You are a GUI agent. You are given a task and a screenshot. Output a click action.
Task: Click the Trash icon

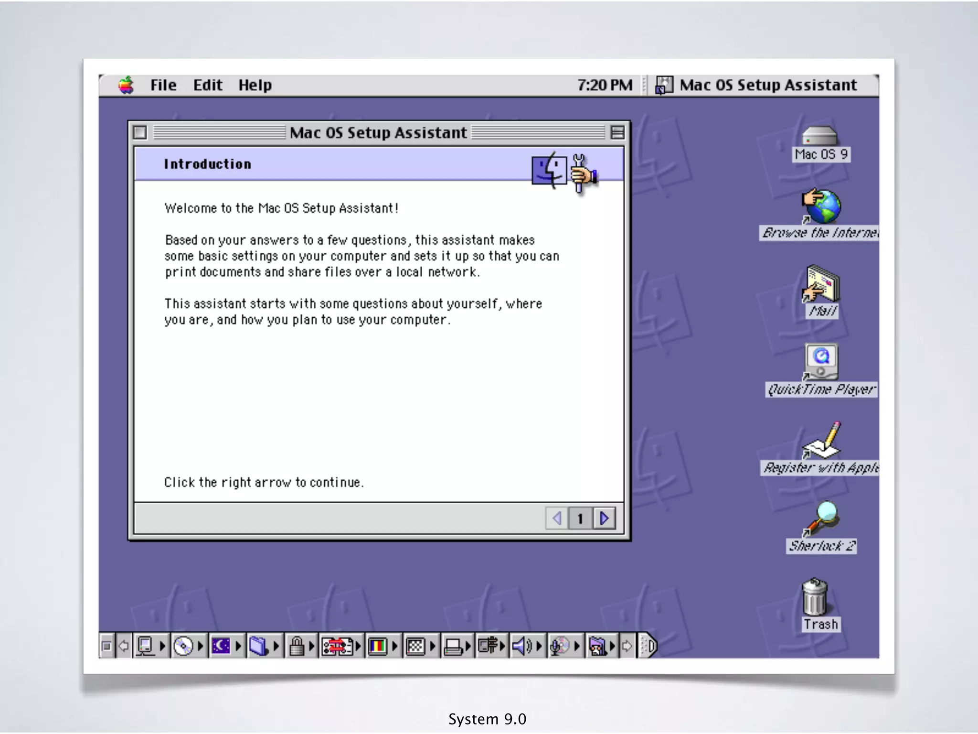[x=815, y=597]
